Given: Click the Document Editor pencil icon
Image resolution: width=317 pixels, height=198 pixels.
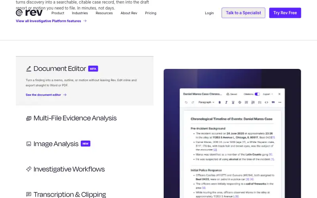Looking at the screenshot, I should (29, 69).
